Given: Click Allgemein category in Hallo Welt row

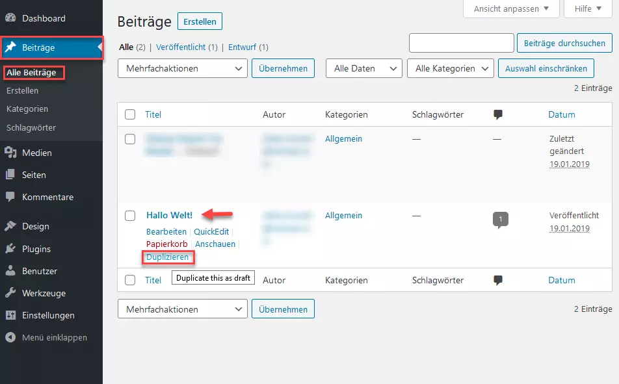Looking at the screenshot, I should point(343,215).
